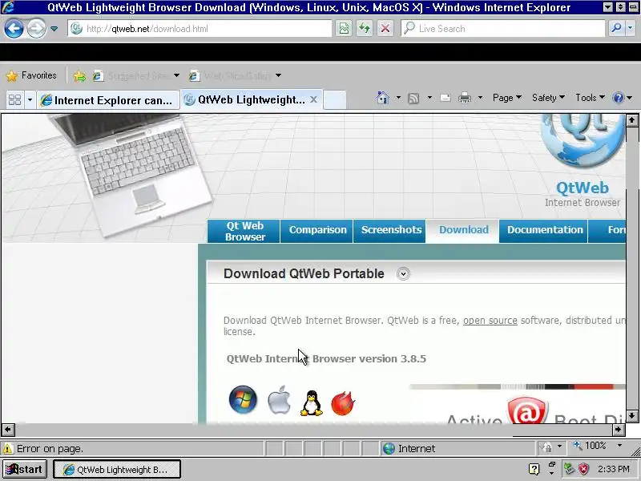Viewport: 641px width, 481px height.
Task: Open the Screenshots page tab
Action: [x=390, y=231]
